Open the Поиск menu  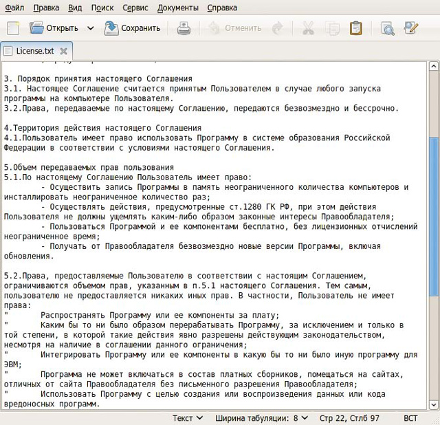[x=102, y=8]
